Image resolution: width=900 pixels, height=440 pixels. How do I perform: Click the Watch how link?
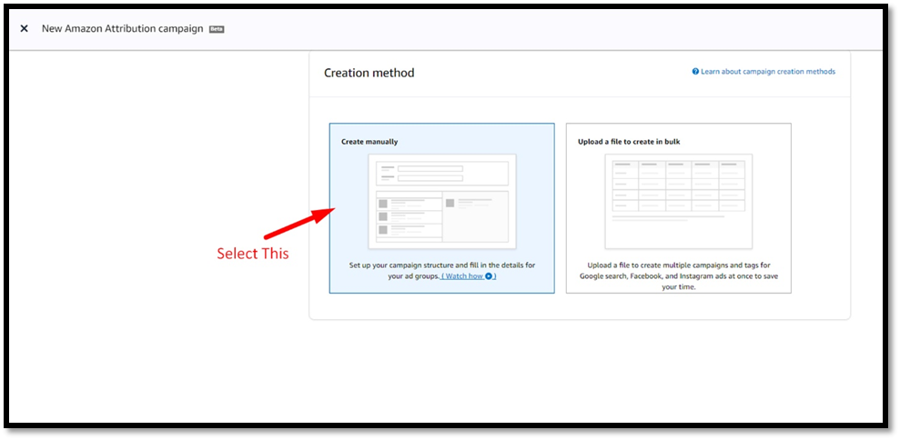tap(468, 276)
